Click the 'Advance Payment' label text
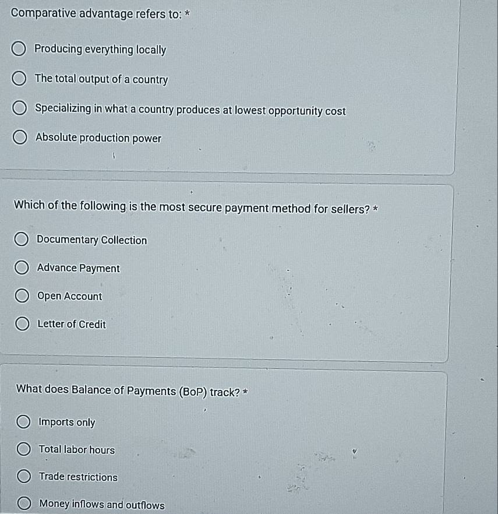The width and height of the screenshot is (498, 514). (78, 268)
